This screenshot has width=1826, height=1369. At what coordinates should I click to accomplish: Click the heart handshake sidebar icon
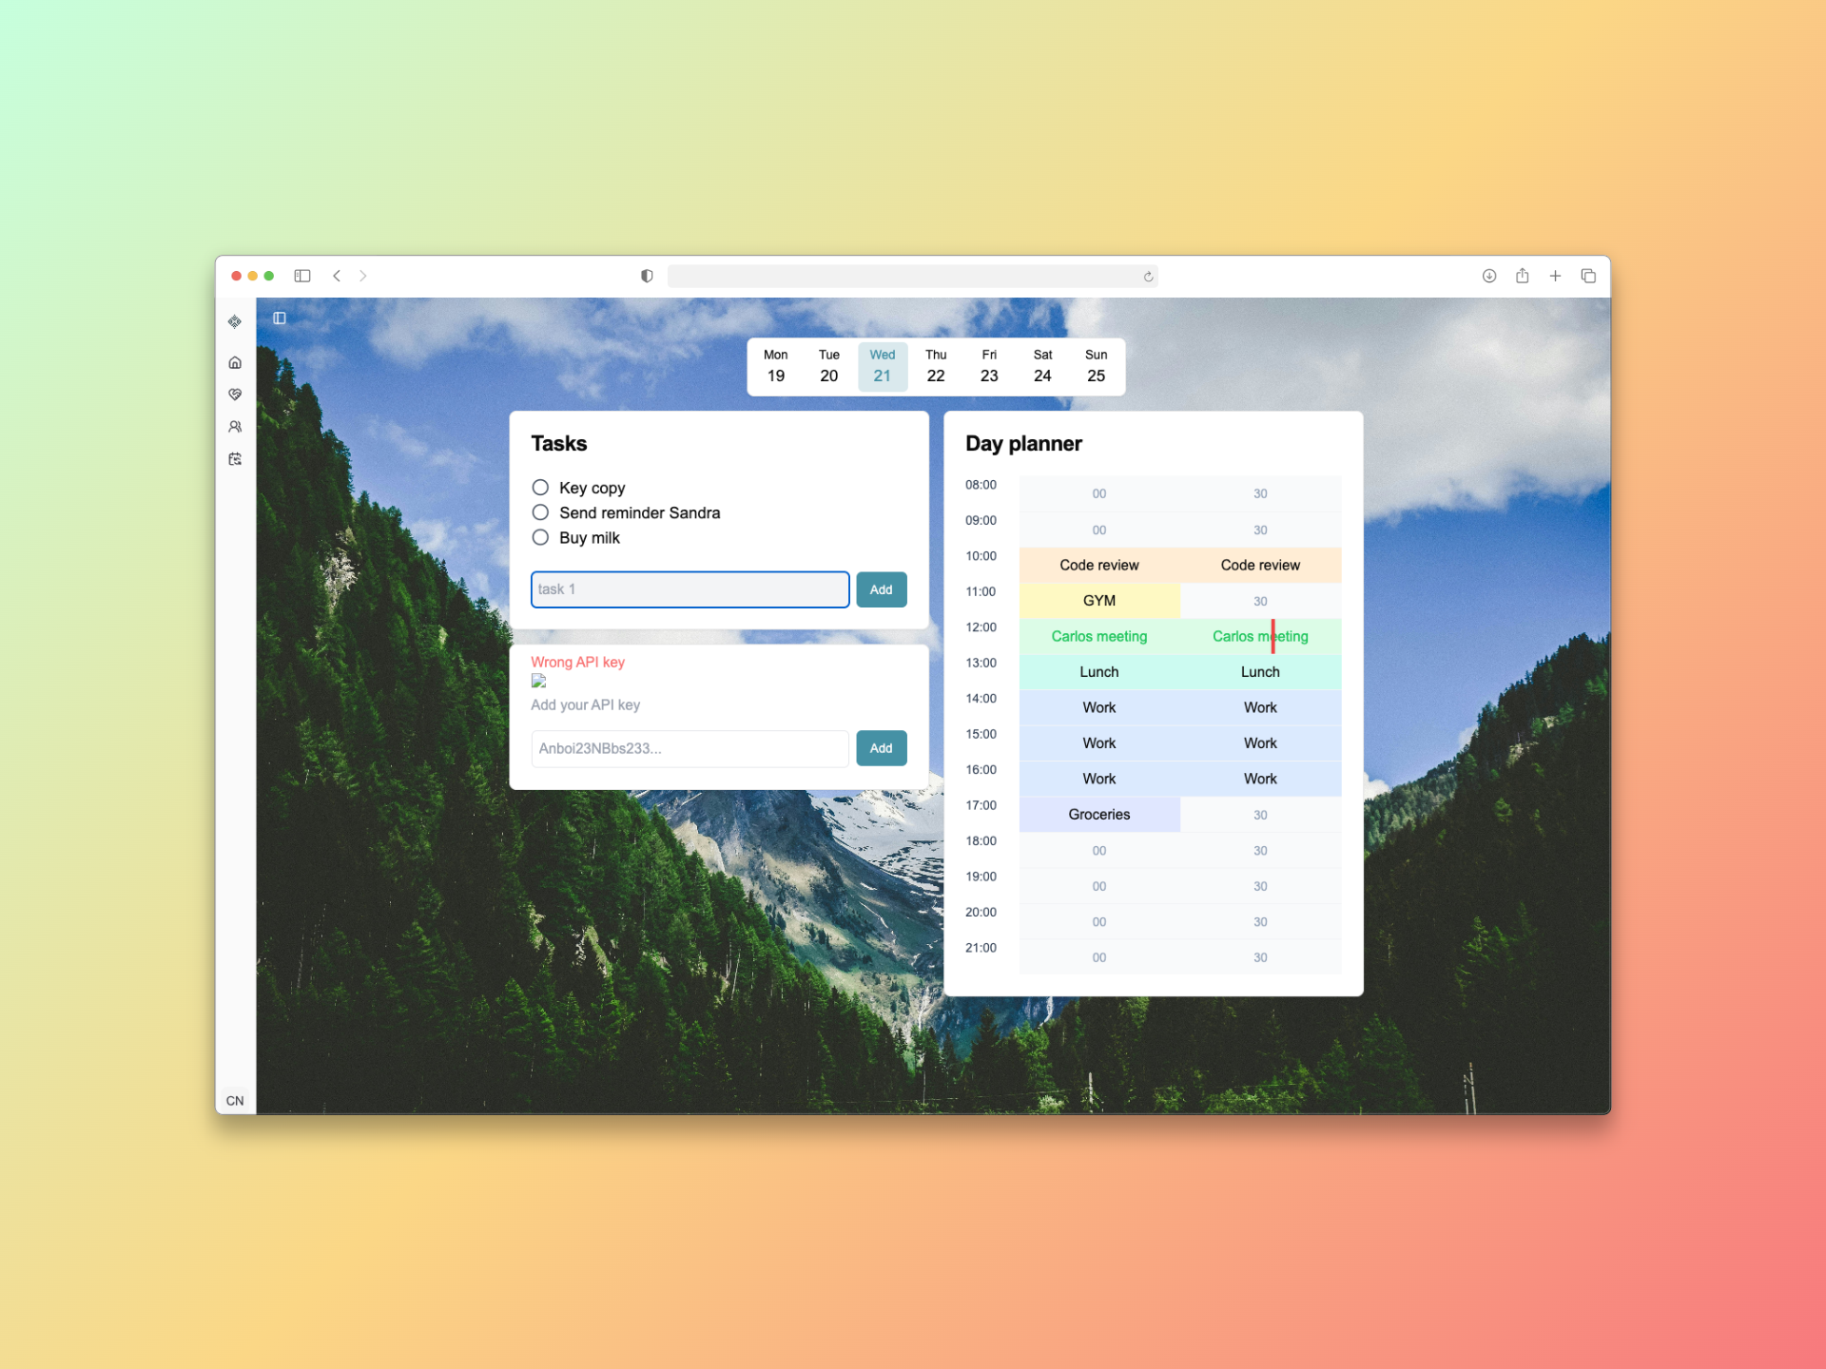[x=235, y=395]
